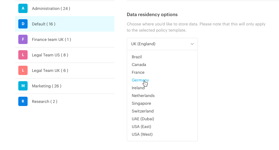The width and height of the screenshot is (279, 150).
Task: Click the purple F icon for Finance team UK
Action: tap(23, 39)
